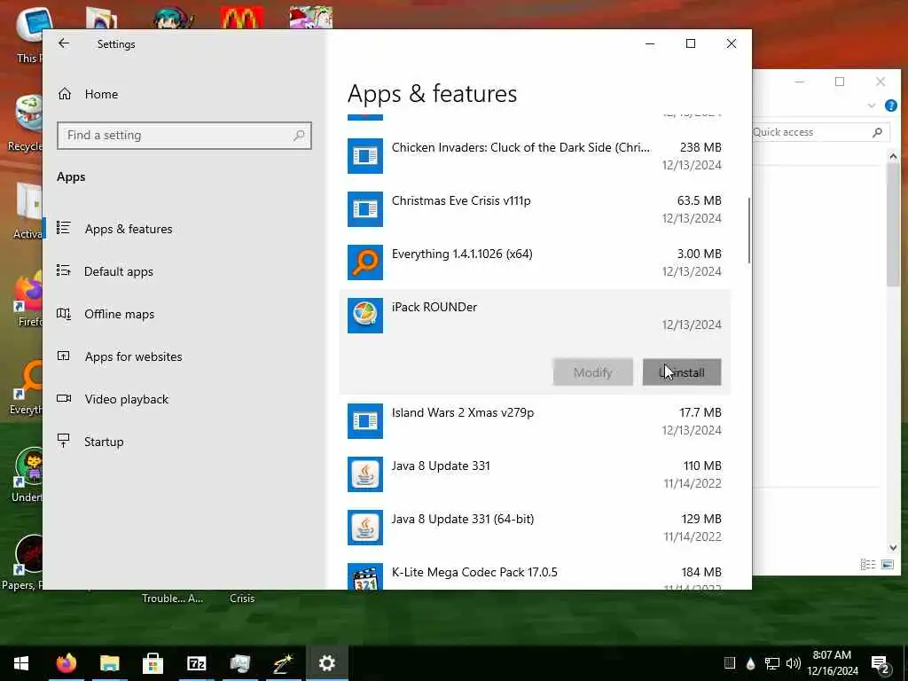
Task: Open Offline maps settings
Action: [x=120, y=314]
